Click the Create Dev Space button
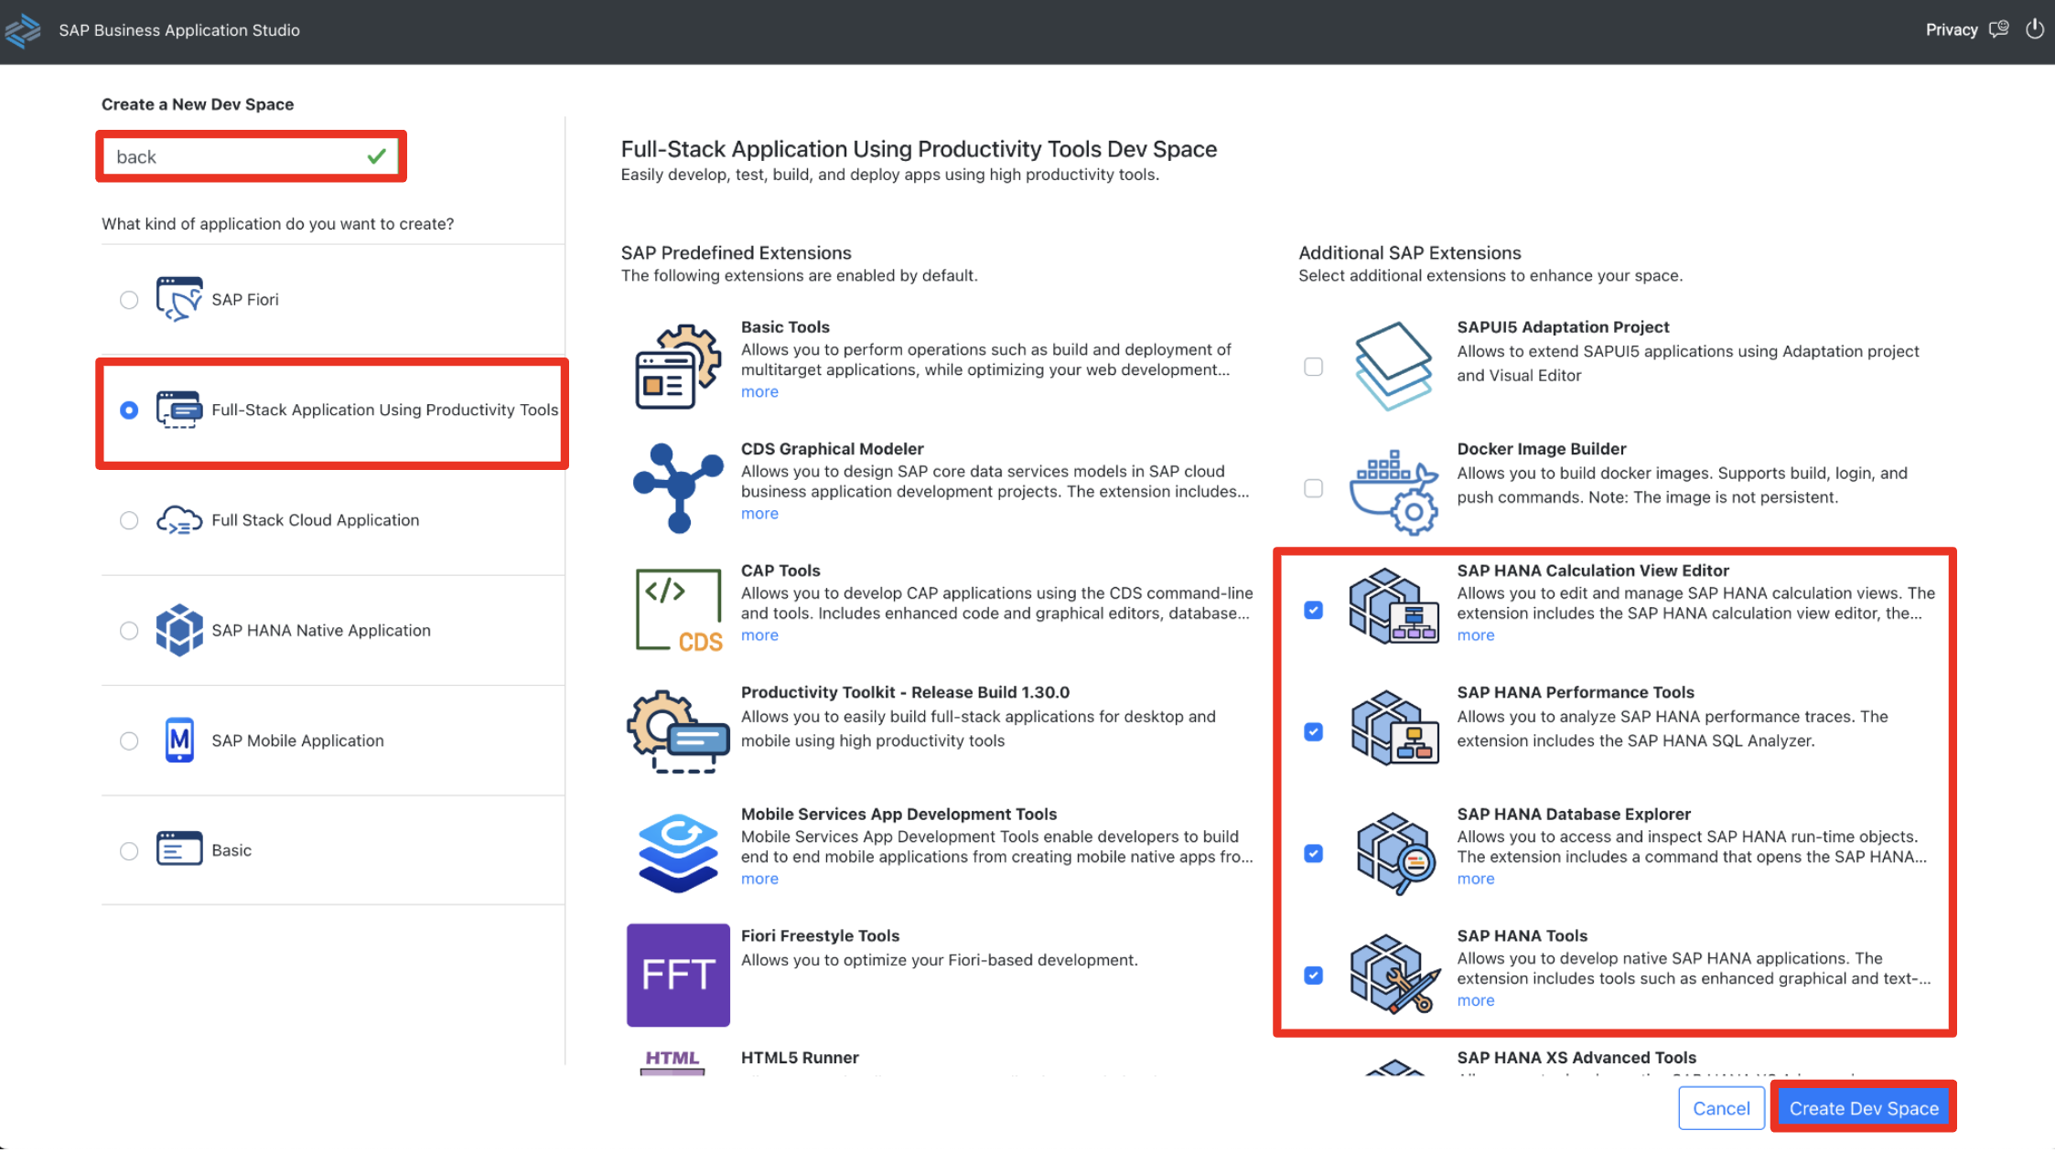The height and width of the screenshot is (1152, 2055). pyautogui.click(x=1863, y=1108)
